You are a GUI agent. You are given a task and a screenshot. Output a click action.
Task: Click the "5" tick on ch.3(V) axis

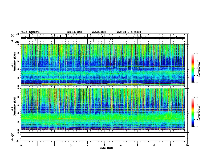[19, 133]
